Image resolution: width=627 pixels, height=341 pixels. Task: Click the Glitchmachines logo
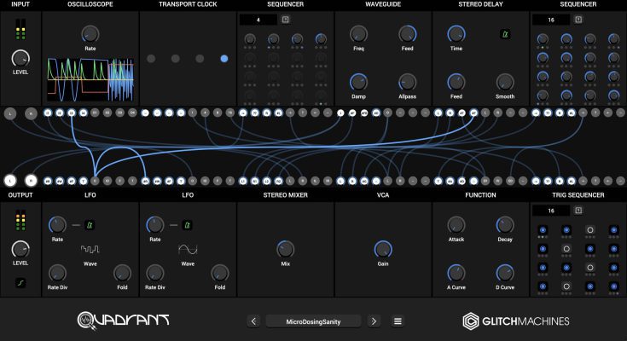click(x=516, y=321)
